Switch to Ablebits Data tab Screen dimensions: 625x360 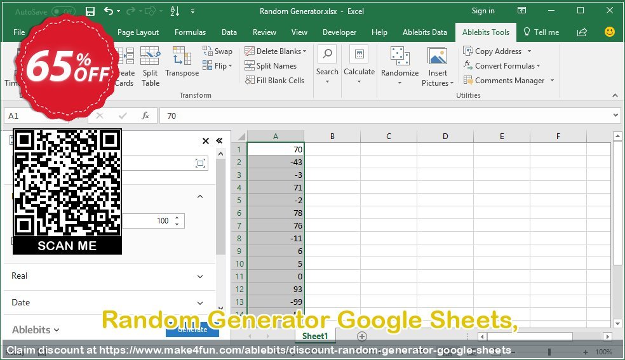point(424,32)
